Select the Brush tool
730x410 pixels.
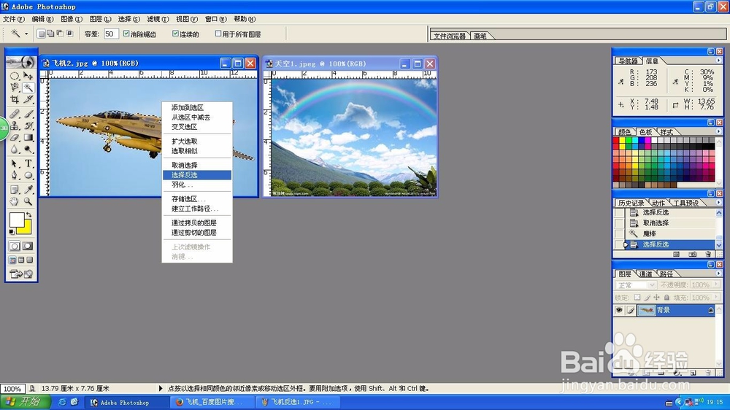(x=28, y=114)
